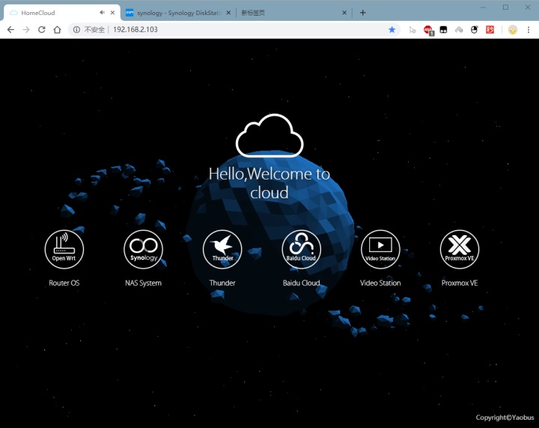
Task: Switch to the Synology DiskStation tab
Action: (x=179, y=13)
